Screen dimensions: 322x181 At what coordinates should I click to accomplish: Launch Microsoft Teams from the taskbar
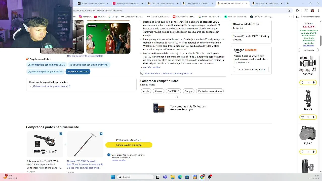165,177
